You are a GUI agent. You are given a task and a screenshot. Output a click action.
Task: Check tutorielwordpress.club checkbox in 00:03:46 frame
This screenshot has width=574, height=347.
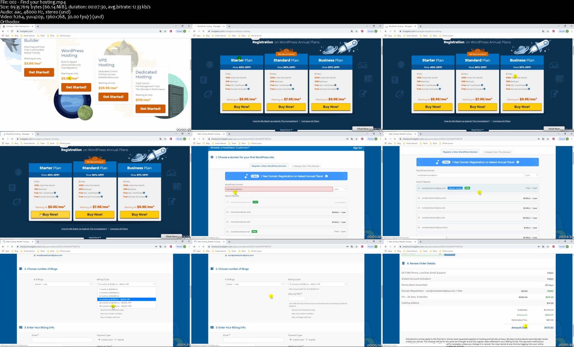point(228,212)
